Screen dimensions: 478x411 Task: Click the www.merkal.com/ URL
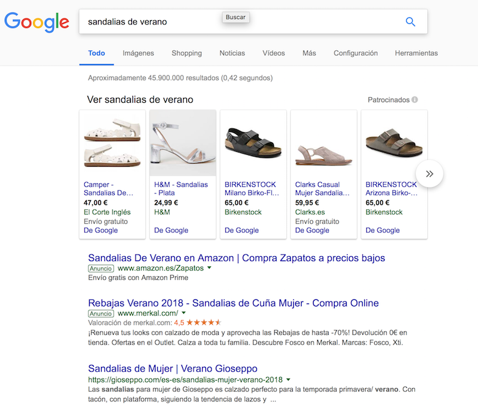[148, 314]
